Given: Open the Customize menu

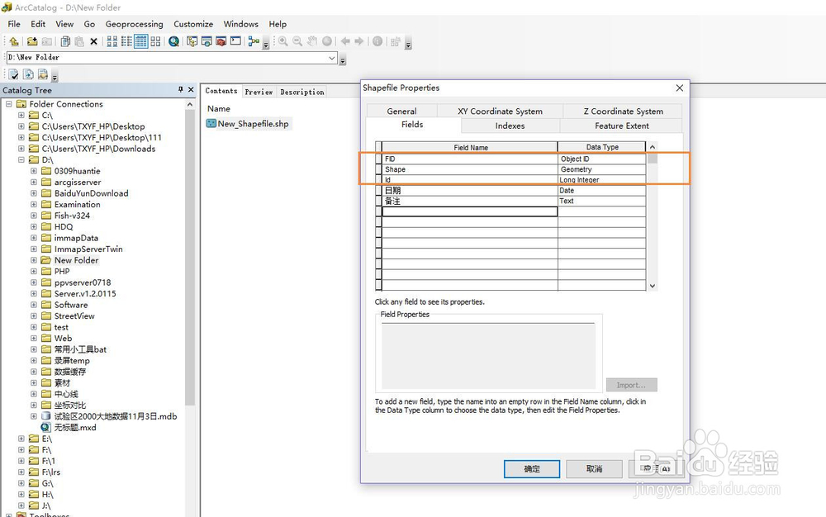Looking at the screenshot, I should point(193,24).
